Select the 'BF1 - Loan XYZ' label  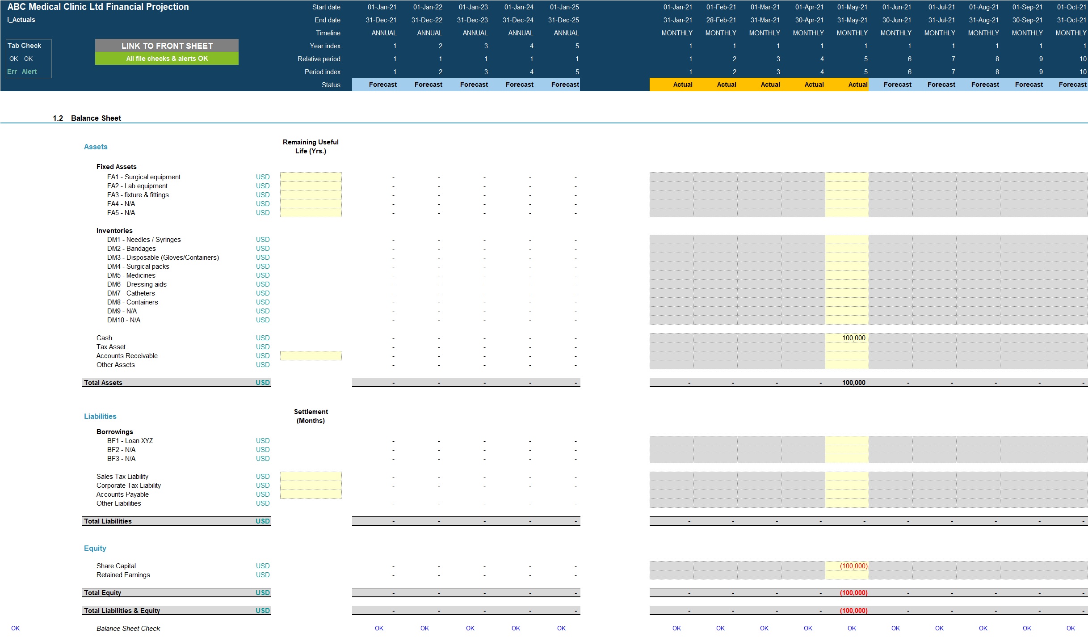pyautogui.click(x=130, y=441)
